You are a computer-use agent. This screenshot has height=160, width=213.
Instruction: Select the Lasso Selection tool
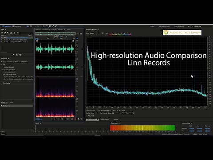coord(50,26)
